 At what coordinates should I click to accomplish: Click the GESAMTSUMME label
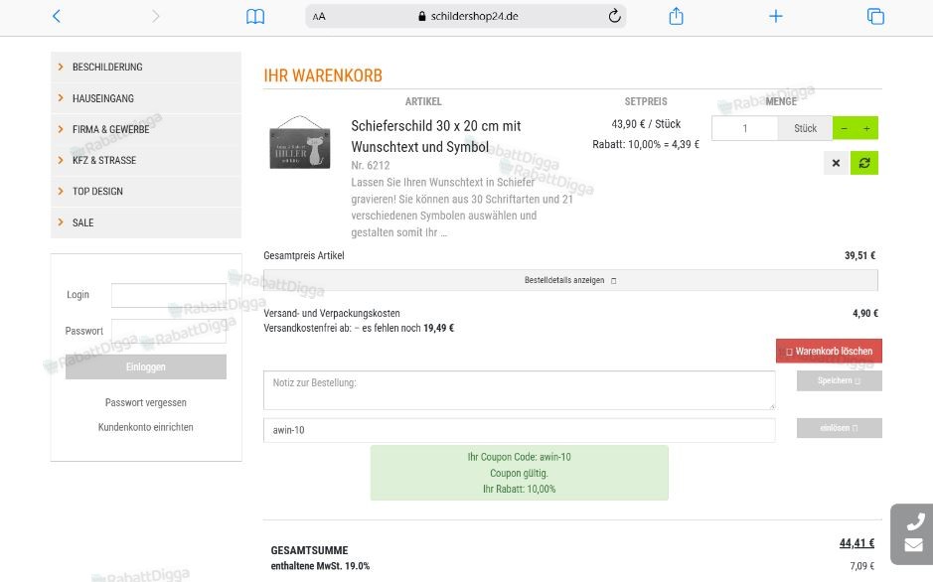(x=309, y=550)
